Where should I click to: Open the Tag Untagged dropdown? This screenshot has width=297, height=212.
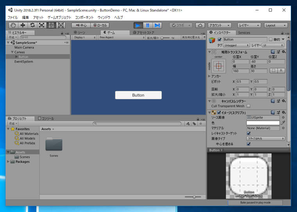pyautogui.click(x=236, y=45)
